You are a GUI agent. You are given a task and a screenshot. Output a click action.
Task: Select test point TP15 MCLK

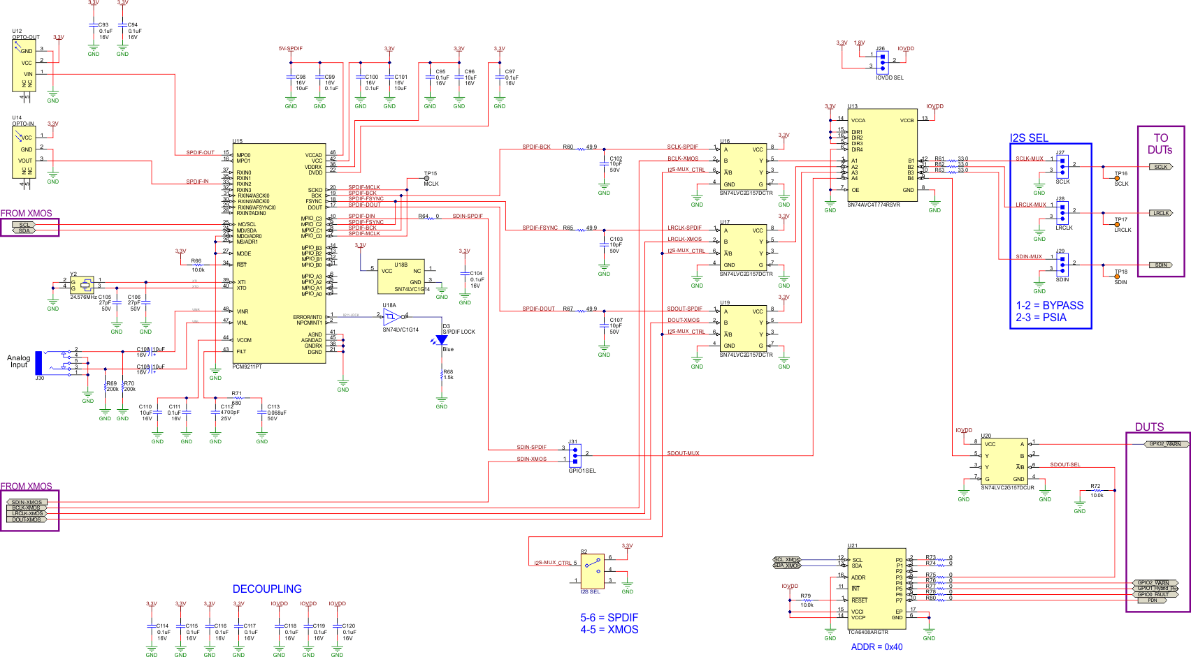[x=426, y=179]
